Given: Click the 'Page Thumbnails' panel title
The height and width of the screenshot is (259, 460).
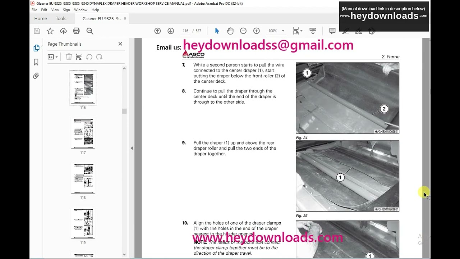Looking at the screenshot, I should (x=65, y=44).
